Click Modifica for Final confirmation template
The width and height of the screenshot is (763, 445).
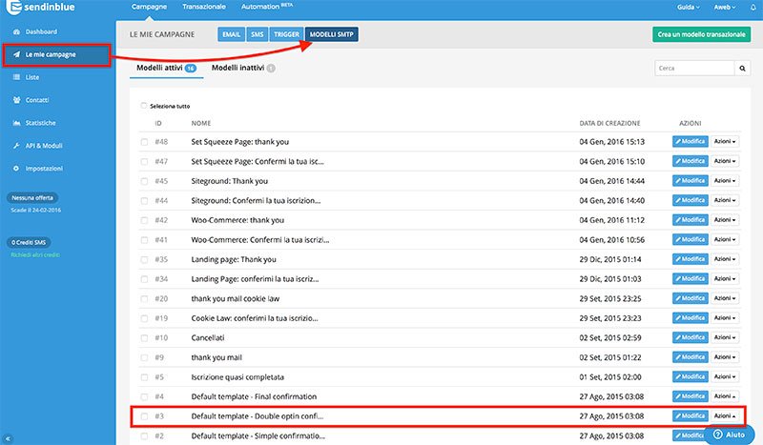point(690,396)
